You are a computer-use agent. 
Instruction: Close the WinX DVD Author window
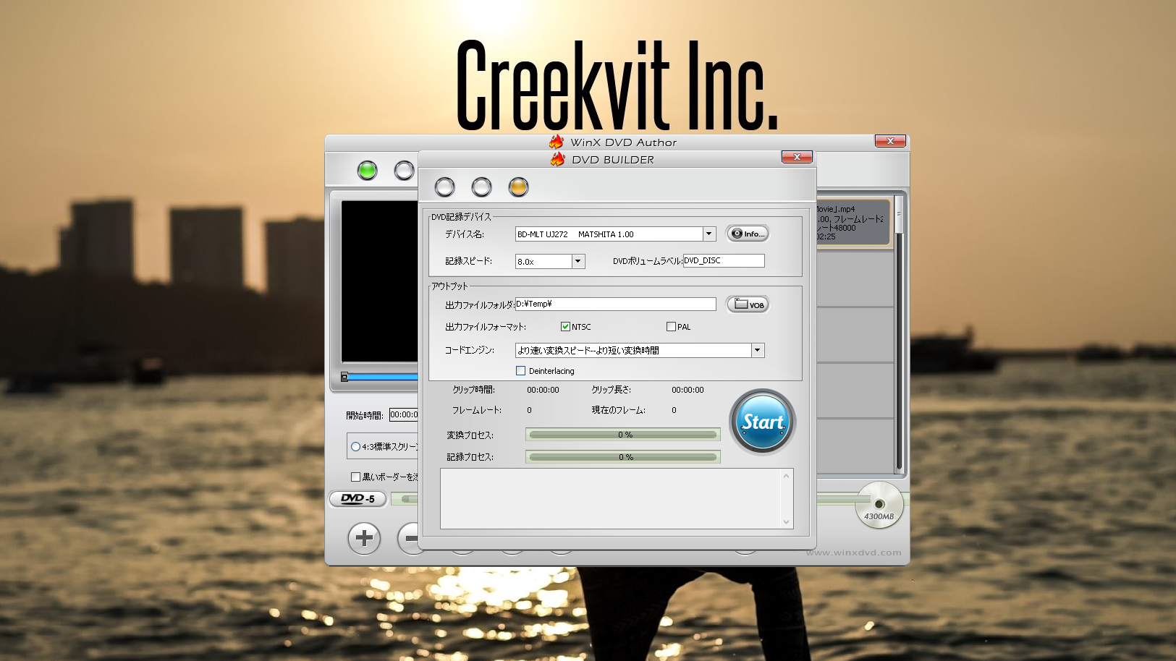pyautogui.click(x=890, y=141)
